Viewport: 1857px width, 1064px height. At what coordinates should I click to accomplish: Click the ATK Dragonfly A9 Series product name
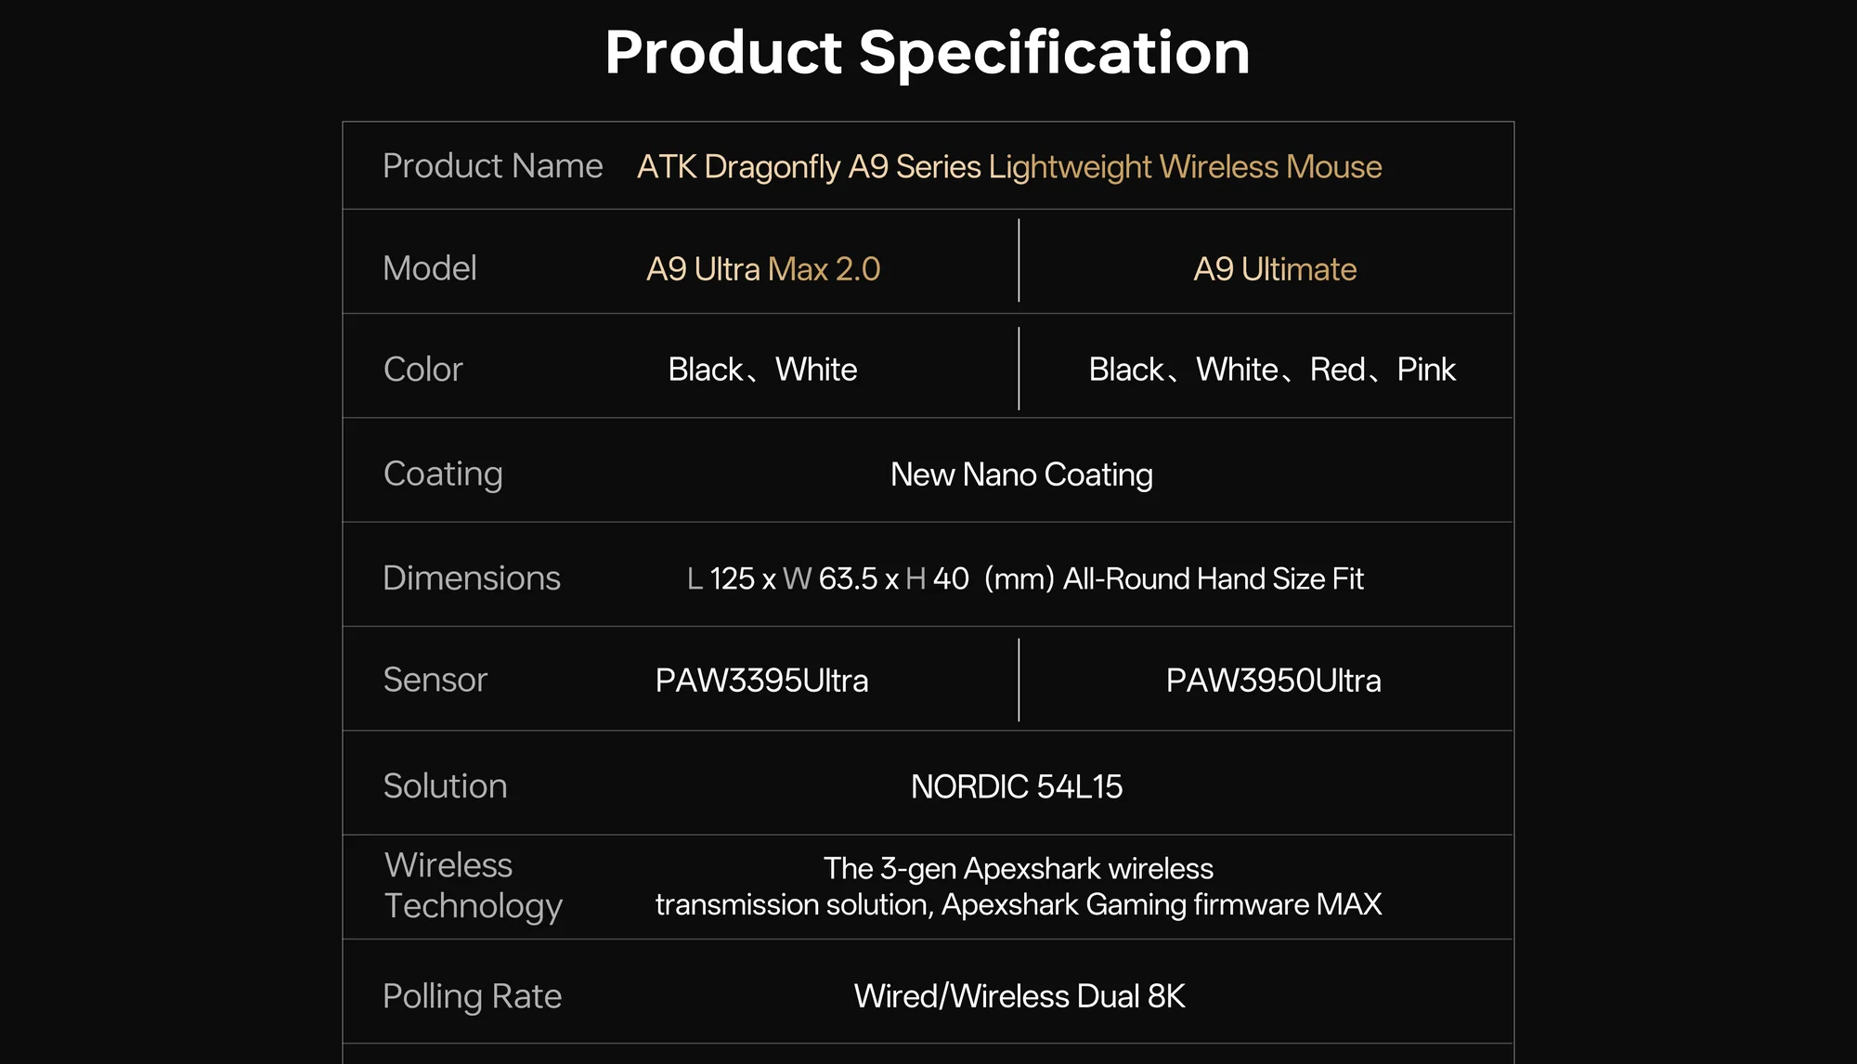click(1009, 167)
